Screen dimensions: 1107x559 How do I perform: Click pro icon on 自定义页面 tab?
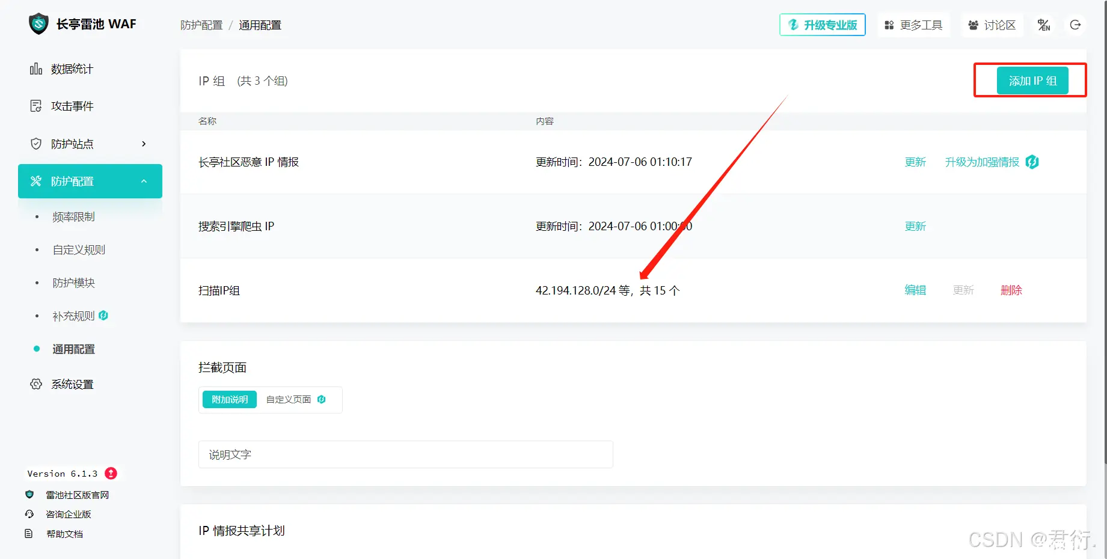322,400
